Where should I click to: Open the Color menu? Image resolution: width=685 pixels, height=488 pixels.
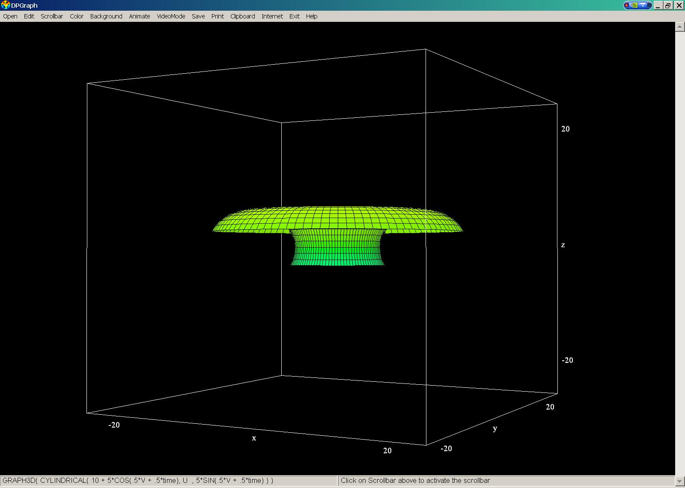(x=77, y=16)
